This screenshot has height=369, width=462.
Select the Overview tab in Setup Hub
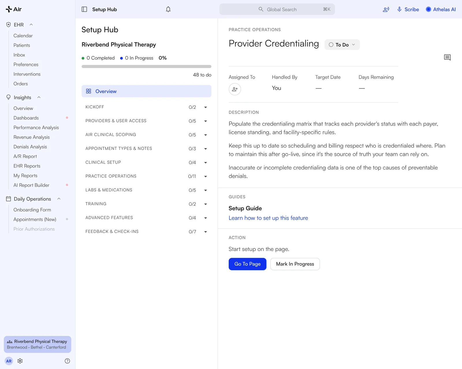click(146, 91)
